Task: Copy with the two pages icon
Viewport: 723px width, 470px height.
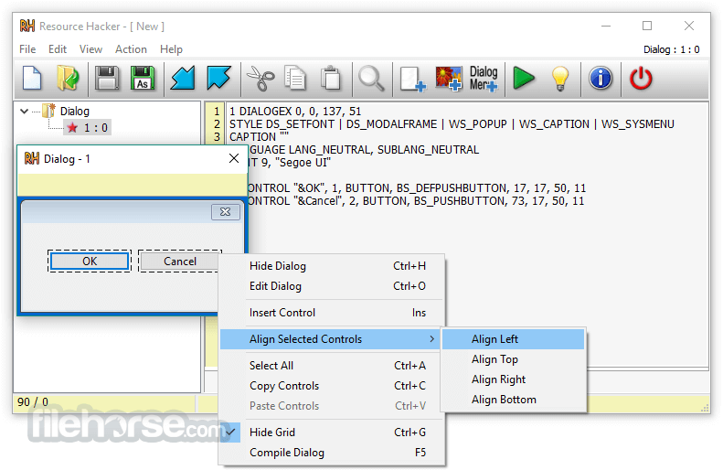Action: coord(295,78)
